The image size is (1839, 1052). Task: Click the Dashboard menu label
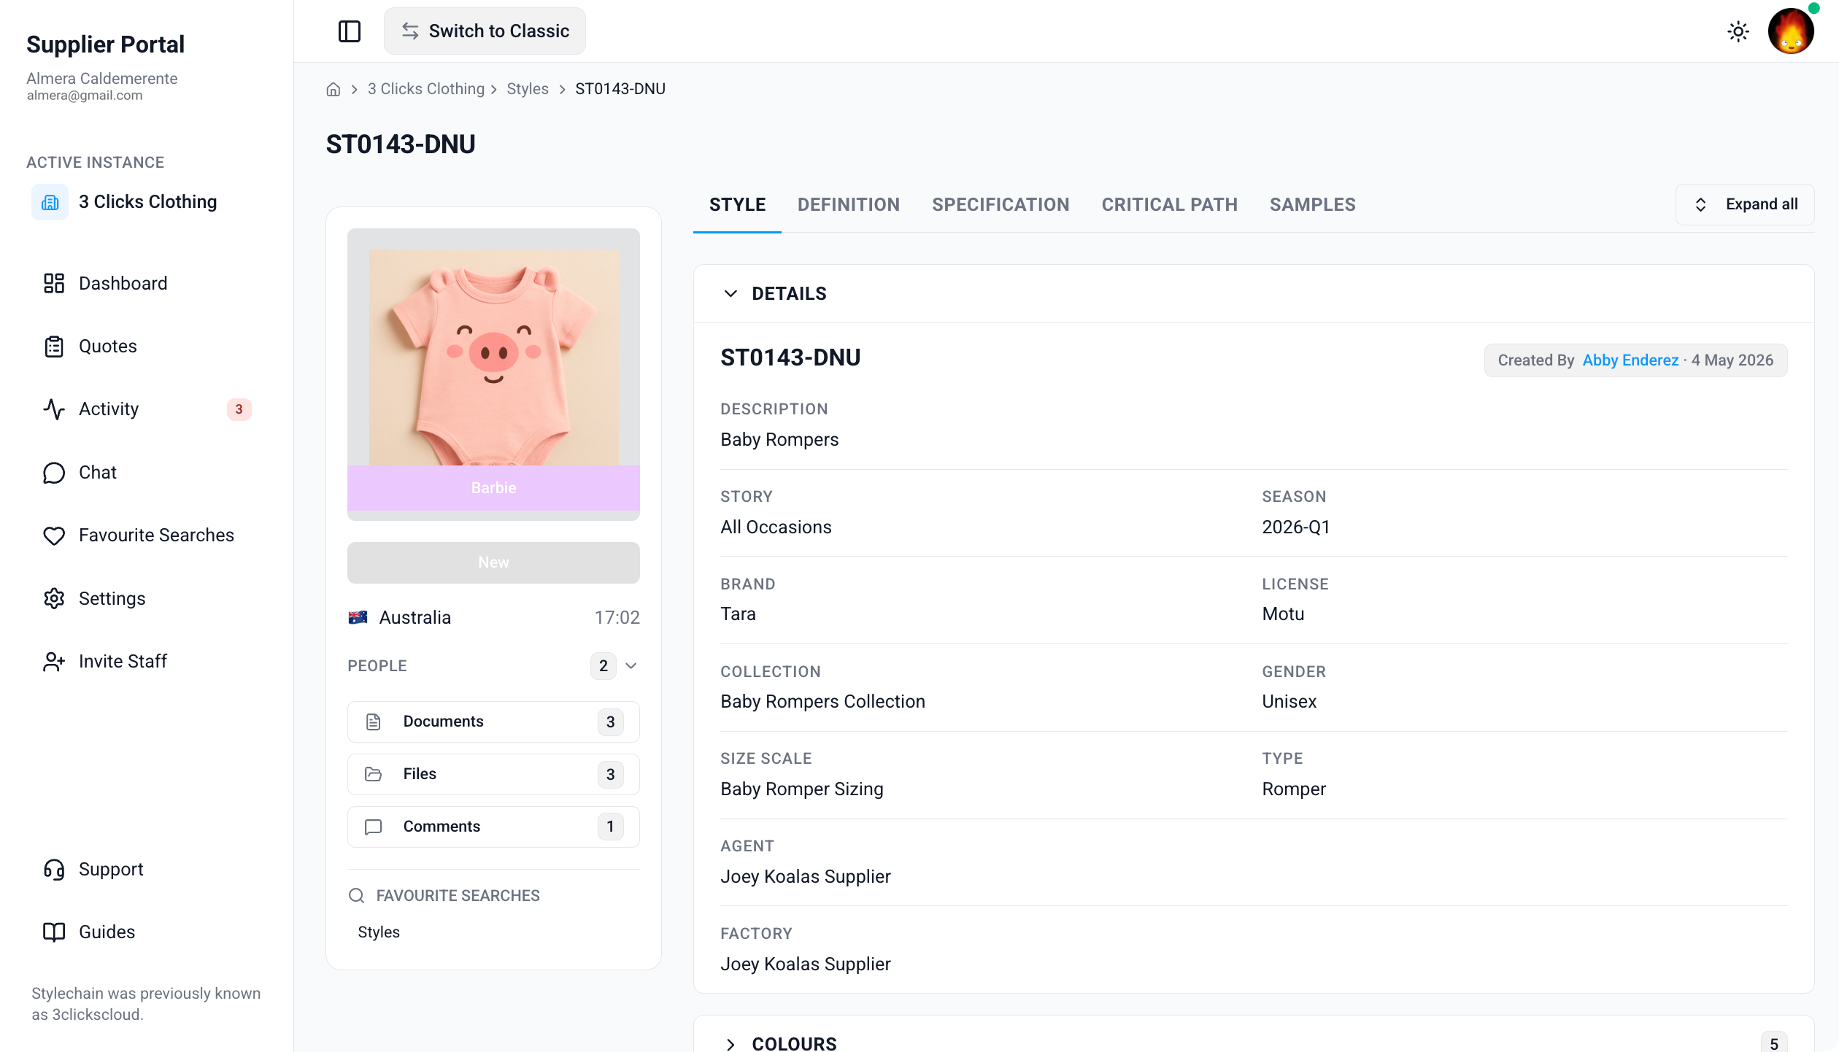pyautogui.click(x=123, y=283)
